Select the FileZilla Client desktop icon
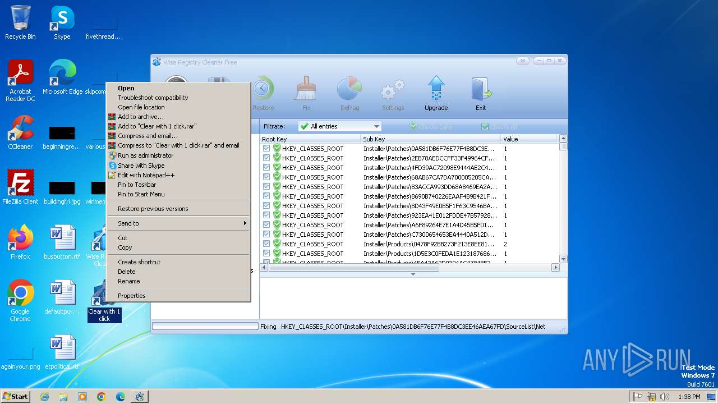The width and height of the screenshot is (718, 404). point(20,187)
